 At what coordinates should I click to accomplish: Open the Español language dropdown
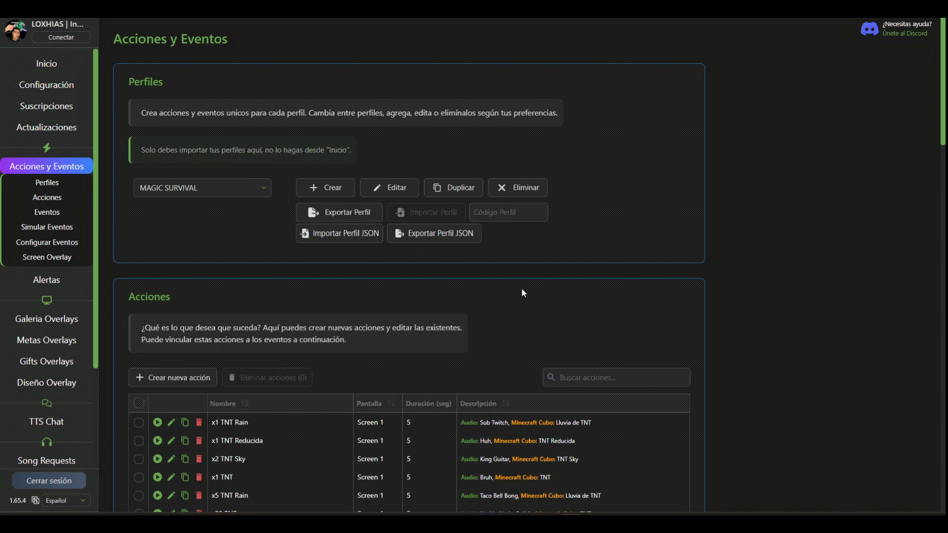66,500
